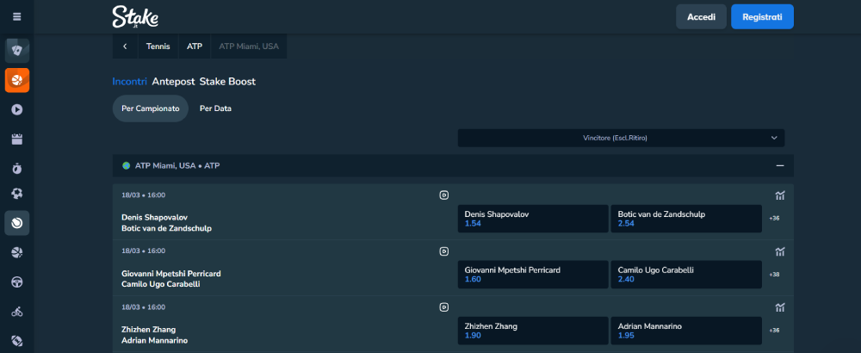Open the casino cards icon in sidebar
Screen dimensions: 861x353
tap(17, 51)
